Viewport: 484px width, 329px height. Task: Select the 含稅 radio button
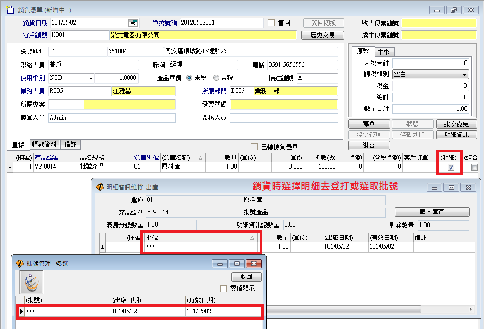click(x=216, y=78)
